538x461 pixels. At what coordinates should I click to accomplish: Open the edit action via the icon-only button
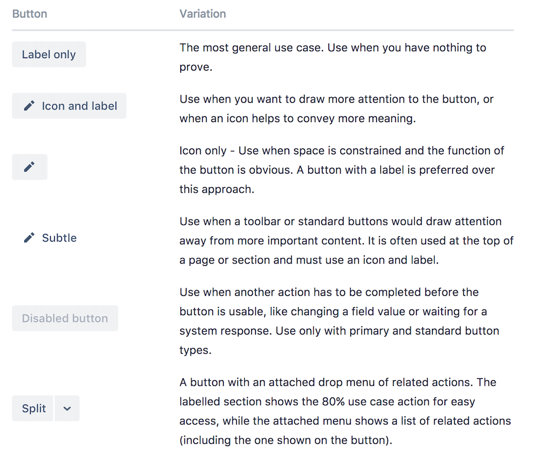click(30, 167)
